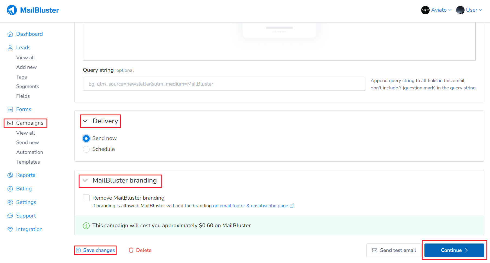Click the Aviato brand avatar
The height and width of the screenshot is (263, 490).
[425, 10]
